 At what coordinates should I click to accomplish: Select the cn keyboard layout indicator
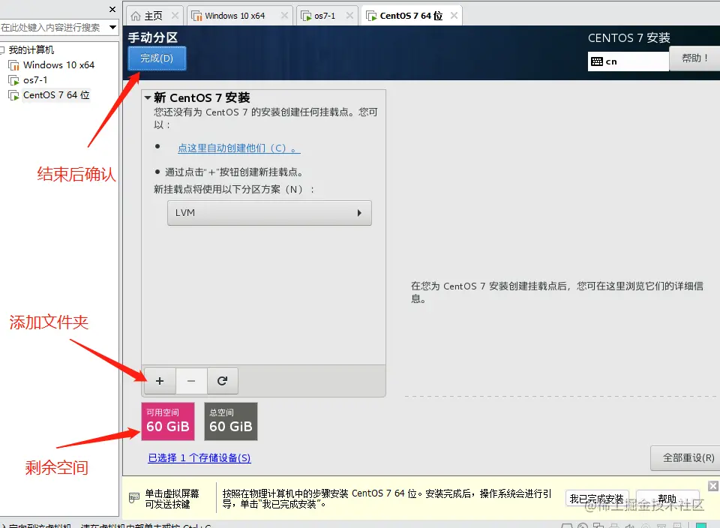click(628, 61)
